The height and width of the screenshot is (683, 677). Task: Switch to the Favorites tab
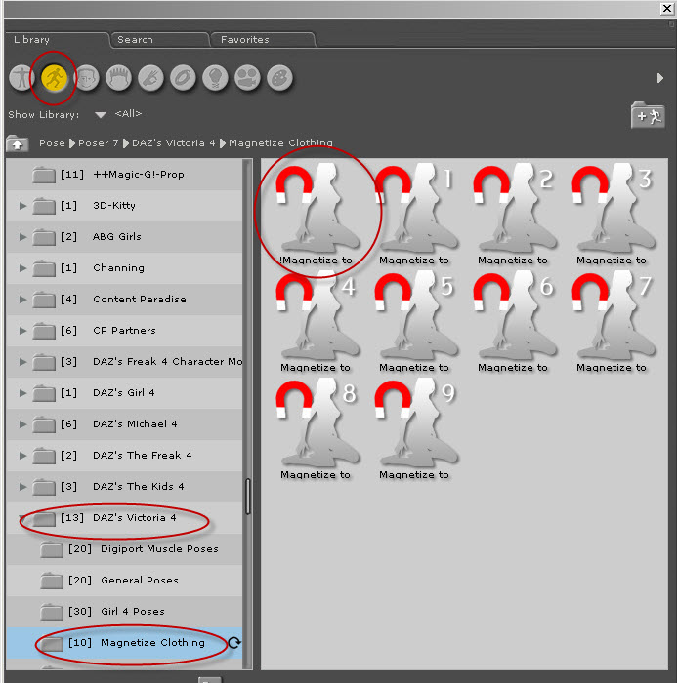(x=244, y=40)
